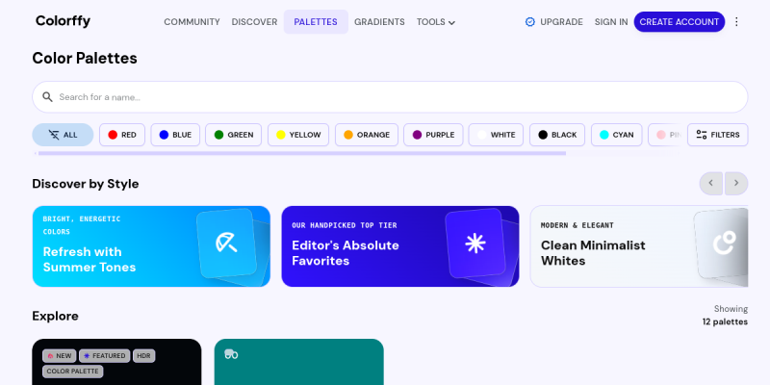Go to the Community page

click(192, 22)
